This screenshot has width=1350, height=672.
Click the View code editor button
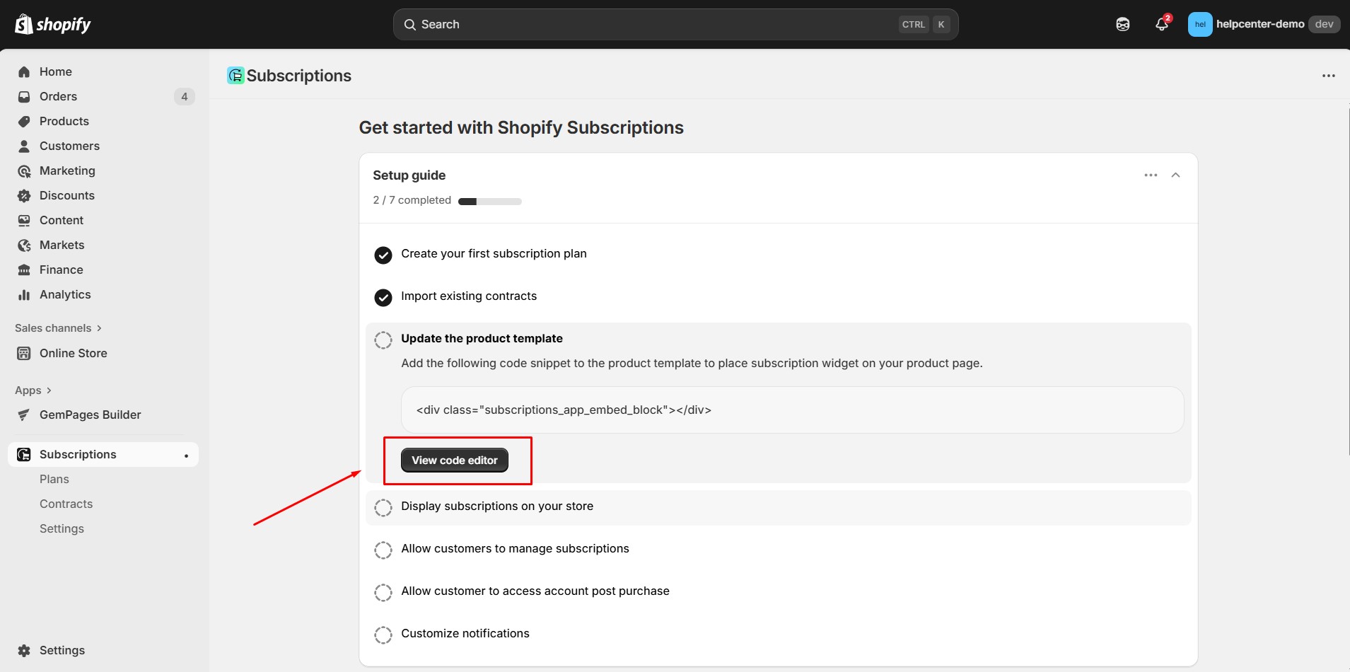coord(455,460)
